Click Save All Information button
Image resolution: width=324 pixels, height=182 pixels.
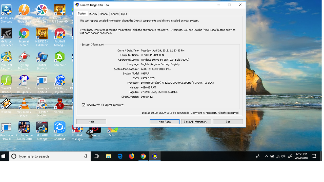[x=196, y=122]
